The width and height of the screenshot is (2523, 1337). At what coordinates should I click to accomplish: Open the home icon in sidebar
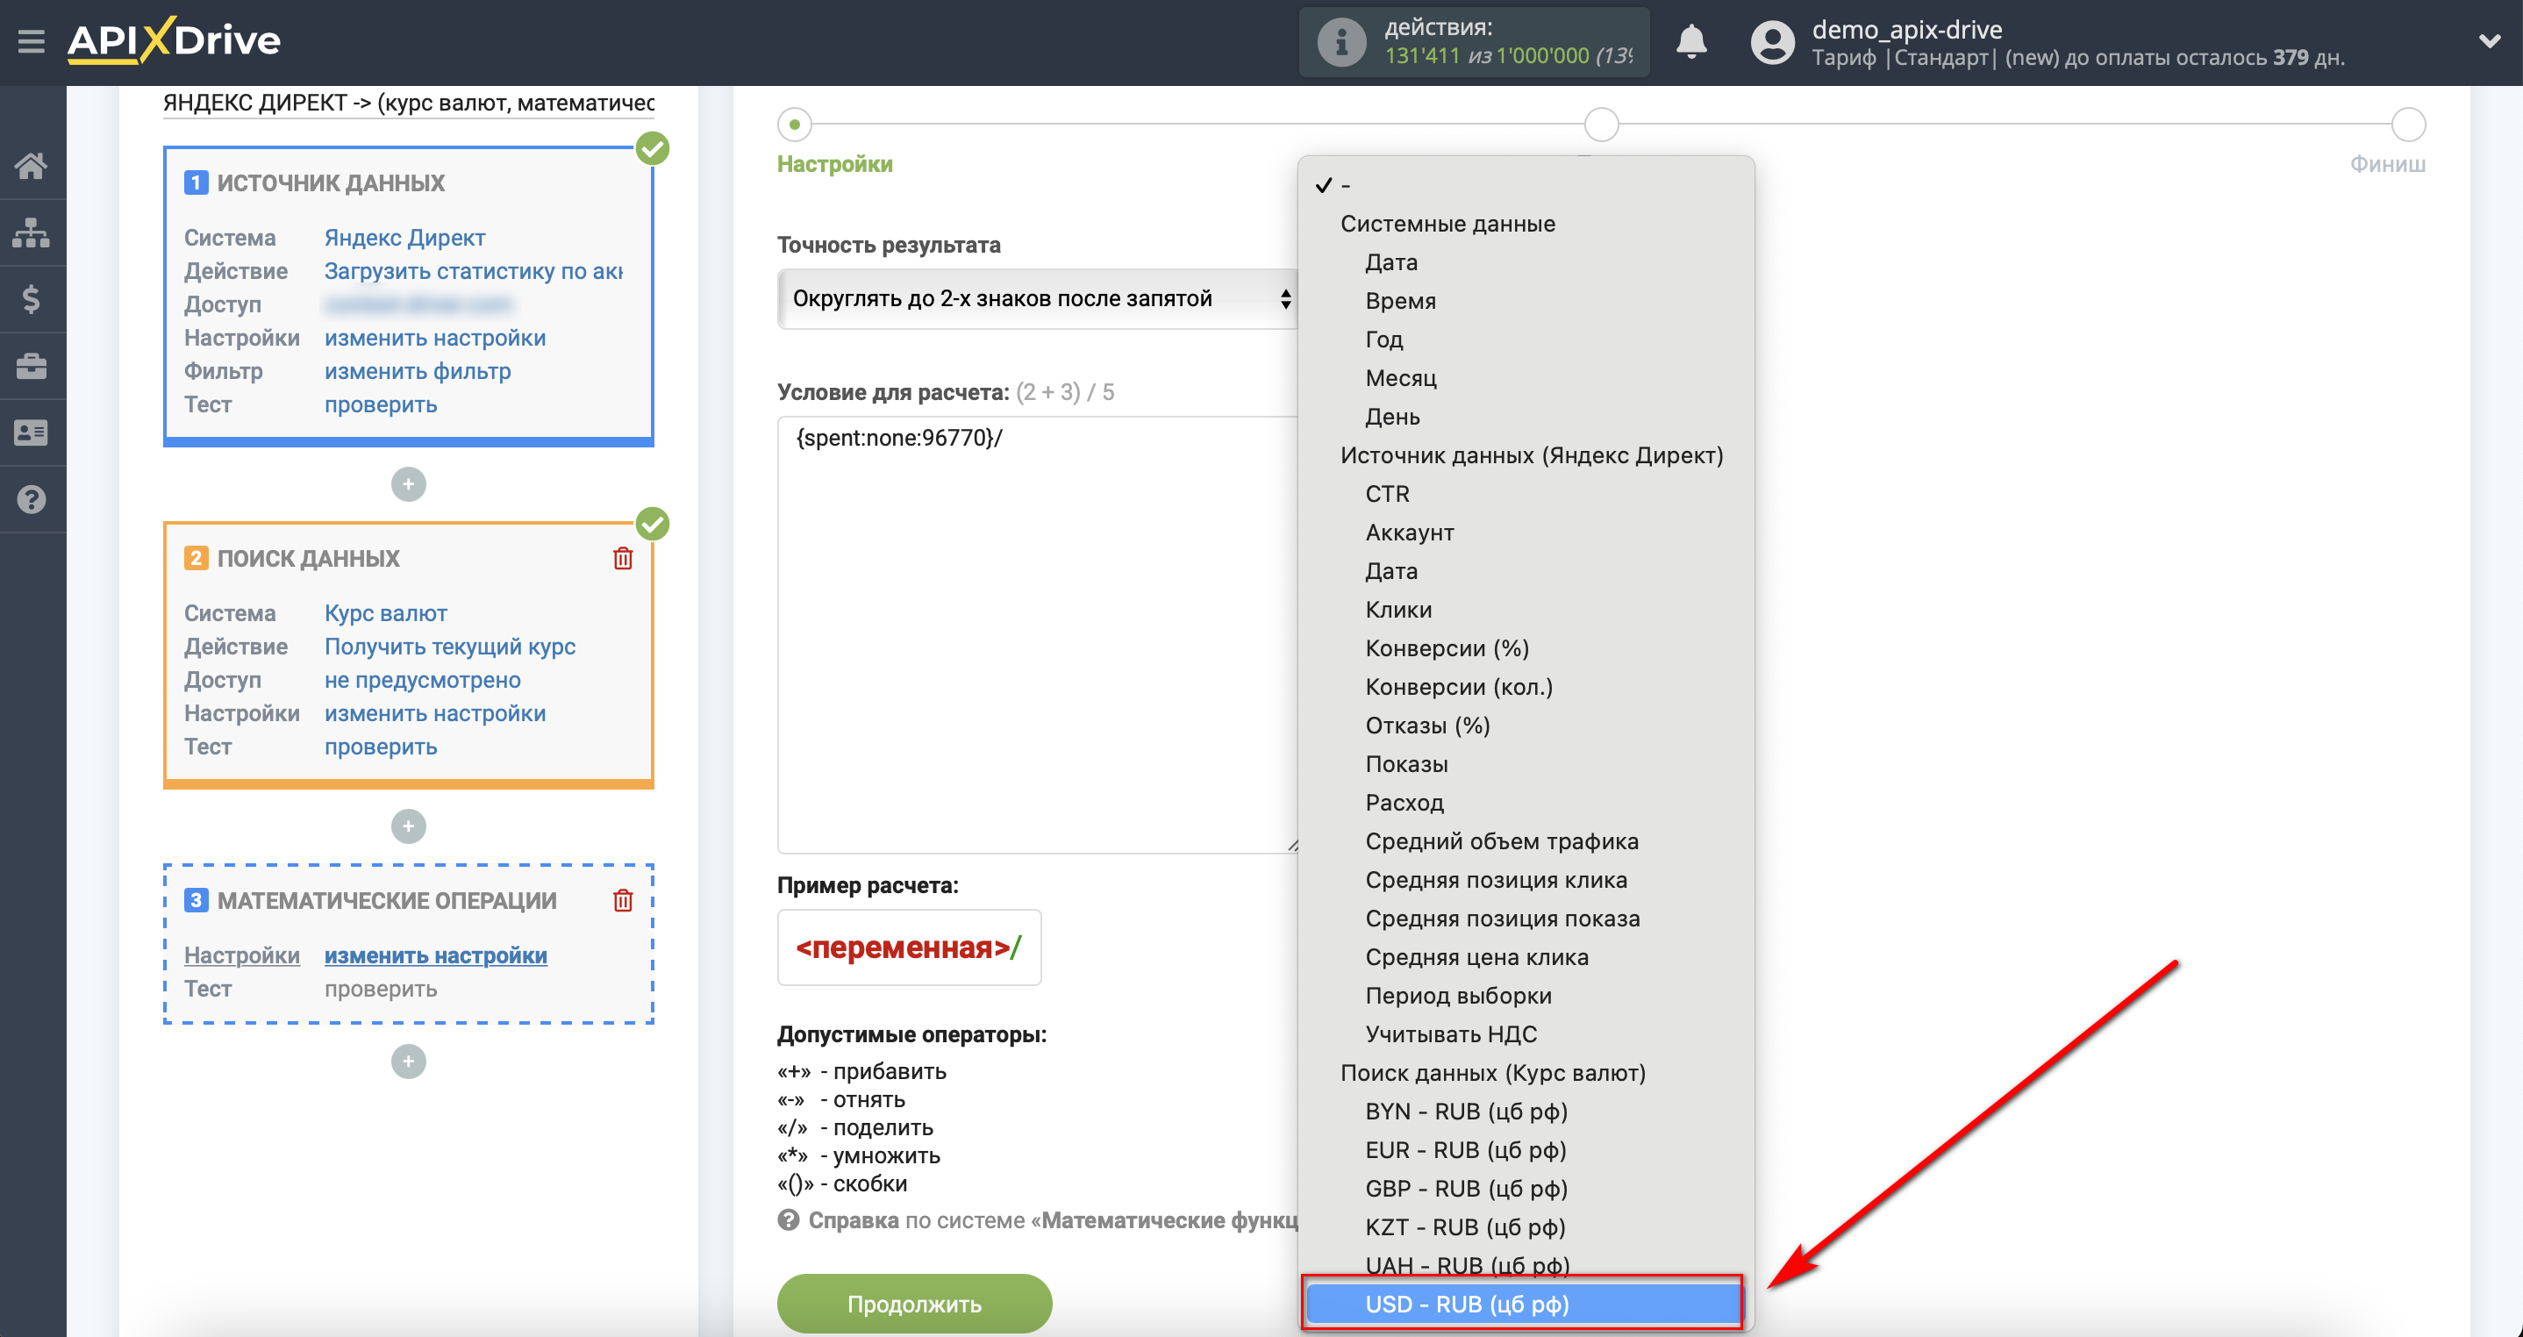[x=32, y=166]
